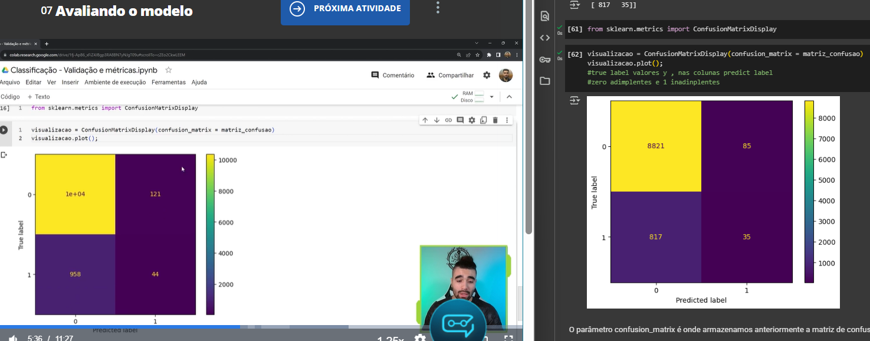This screenshot has height=341, width=870.
Task: Copy the cell link using chain icon
Action: (448, 120)
